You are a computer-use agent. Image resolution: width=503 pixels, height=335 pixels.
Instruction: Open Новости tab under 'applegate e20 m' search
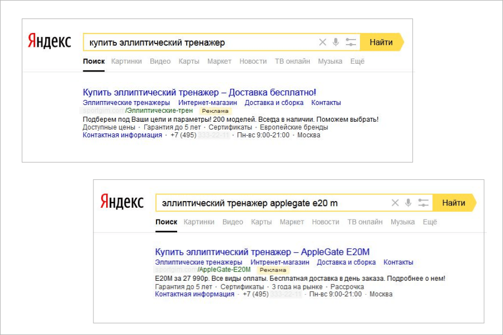pyautogui.click(x=326, y=222)
